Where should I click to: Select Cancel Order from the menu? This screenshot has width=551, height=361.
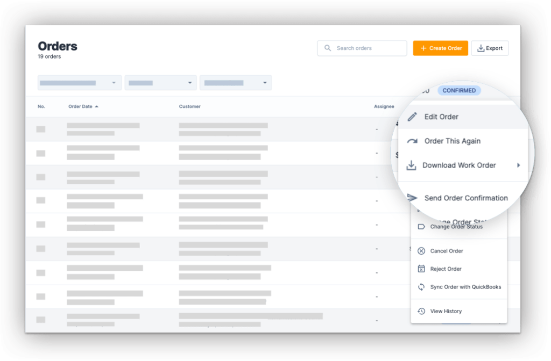pyautogui.click(x=459, y=251)
